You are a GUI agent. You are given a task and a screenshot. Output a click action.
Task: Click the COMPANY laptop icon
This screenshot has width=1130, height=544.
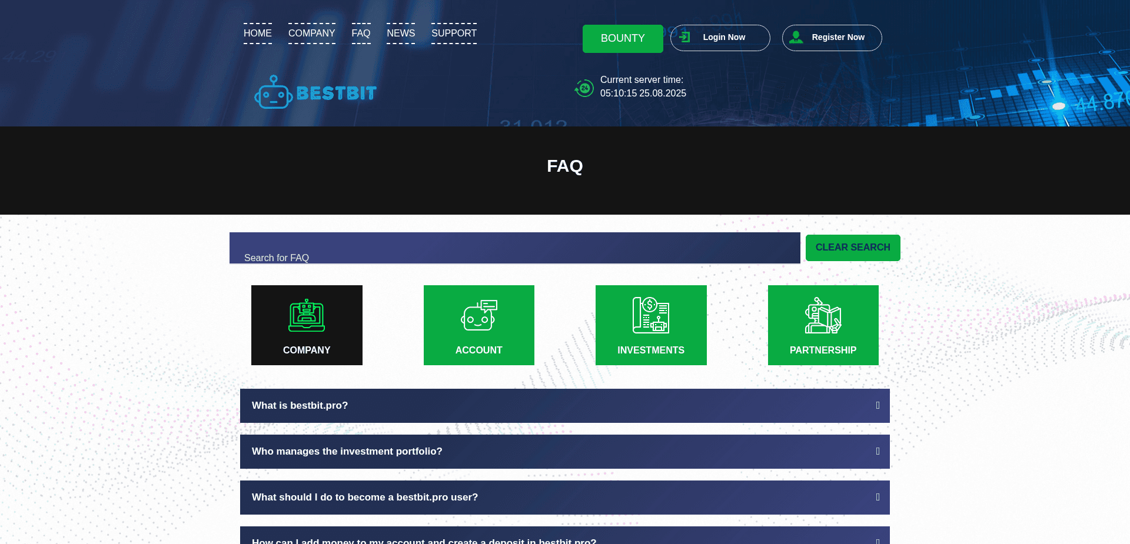pos(307,316)
